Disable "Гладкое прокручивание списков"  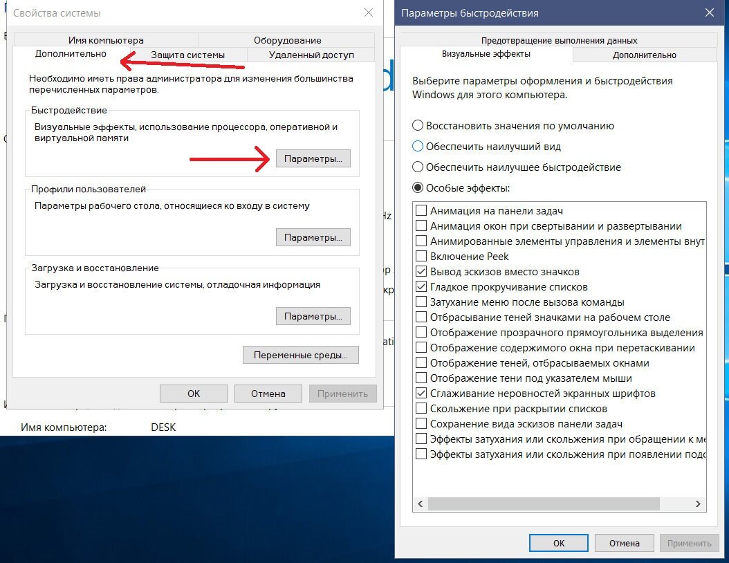[x=421, y=286]
